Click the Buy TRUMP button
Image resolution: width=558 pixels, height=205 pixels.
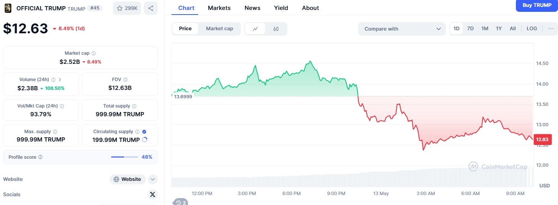pos(537,5)
